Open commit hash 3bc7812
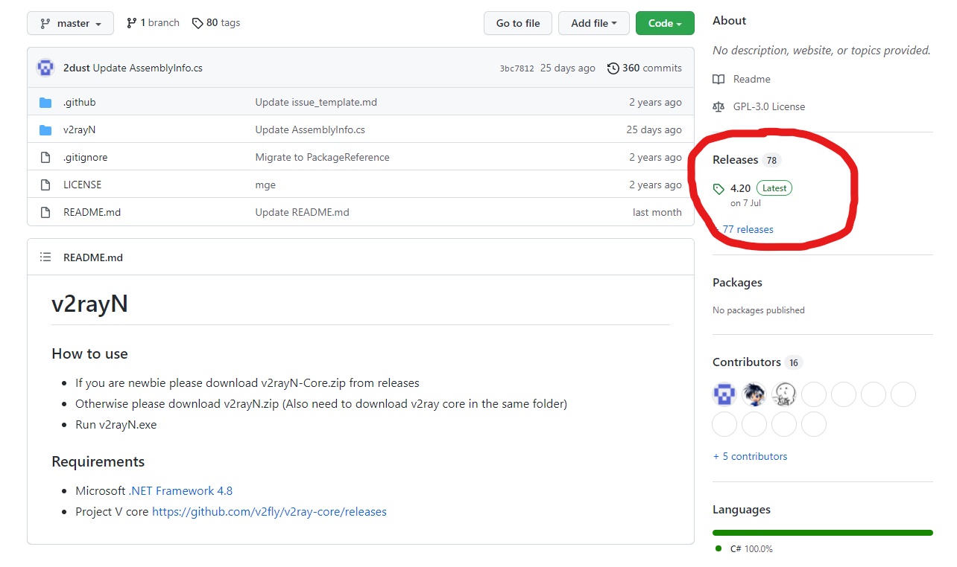Viewport: 957px width, 567px height. (517, 68)
